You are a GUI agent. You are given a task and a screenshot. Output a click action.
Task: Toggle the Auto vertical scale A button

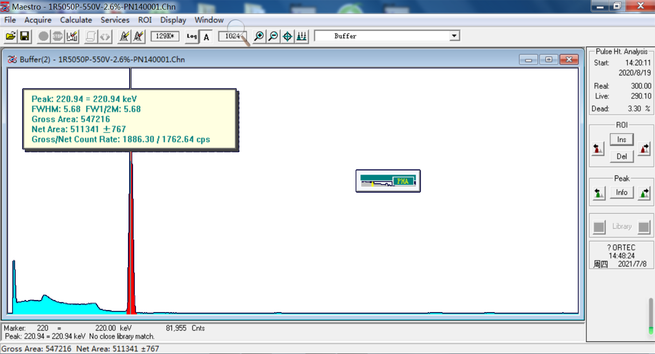(x=206, y=36)
